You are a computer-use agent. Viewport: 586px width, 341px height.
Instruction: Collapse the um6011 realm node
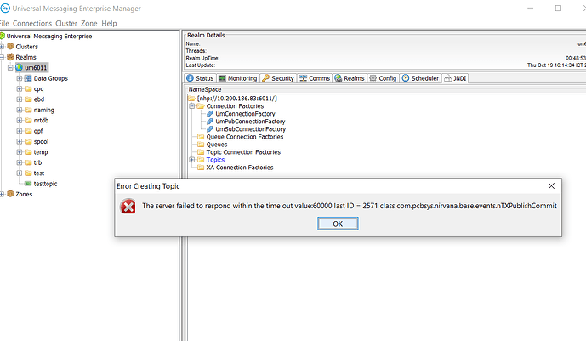coord(10,67)
